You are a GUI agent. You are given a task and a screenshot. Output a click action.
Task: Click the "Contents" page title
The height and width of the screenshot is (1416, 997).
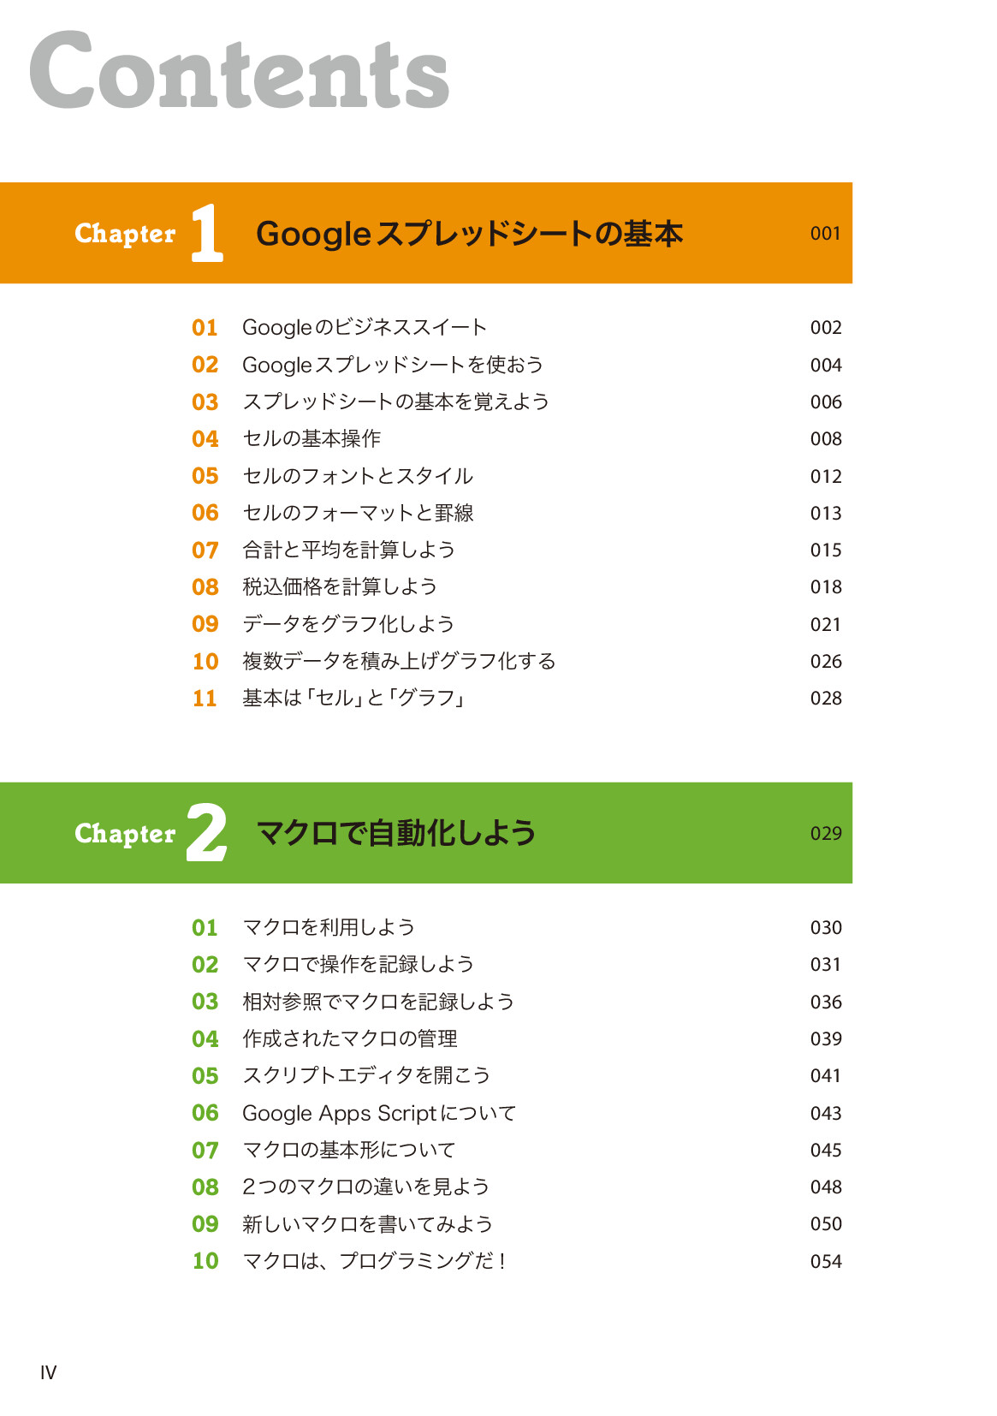point(240,71)
